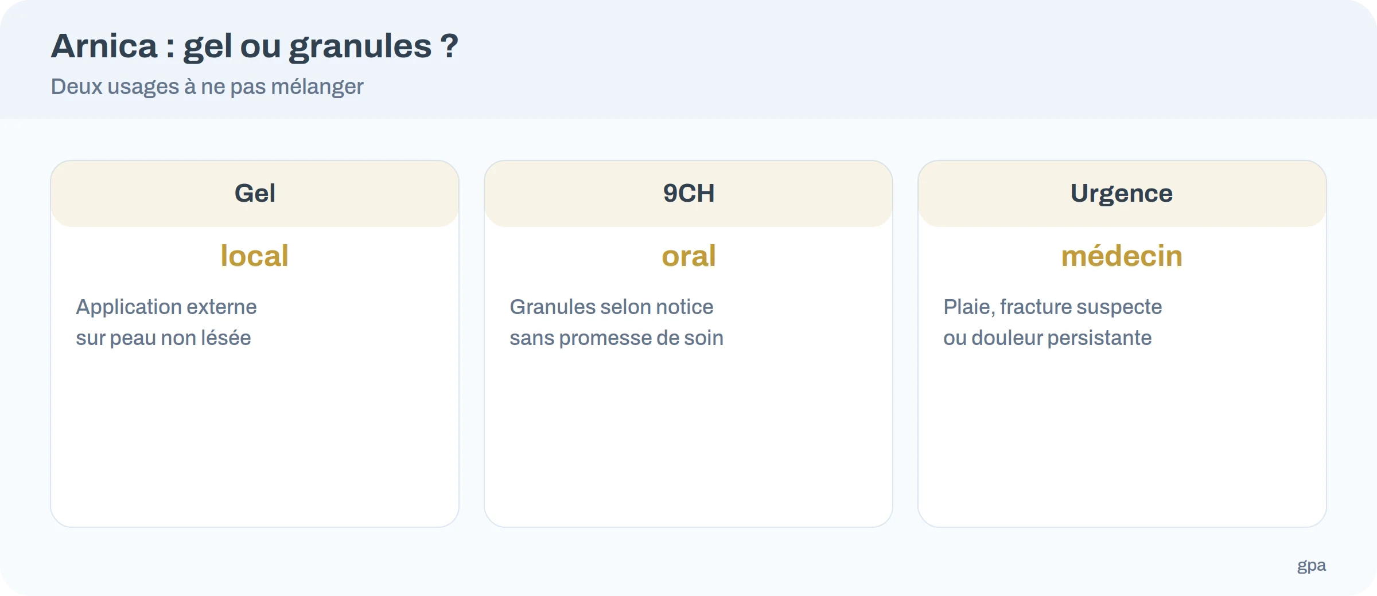Image resolution: width=1377 pixels, height=596 pixels.
Task: Click the "sur peau non lésée" line
Action: 164,338
